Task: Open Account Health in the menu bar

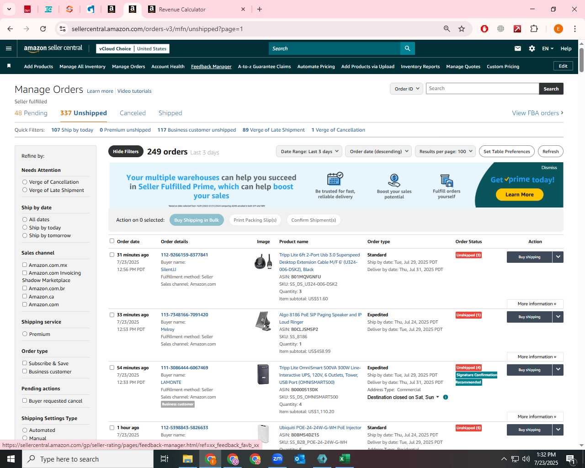Action: click(x=168, y=66)
